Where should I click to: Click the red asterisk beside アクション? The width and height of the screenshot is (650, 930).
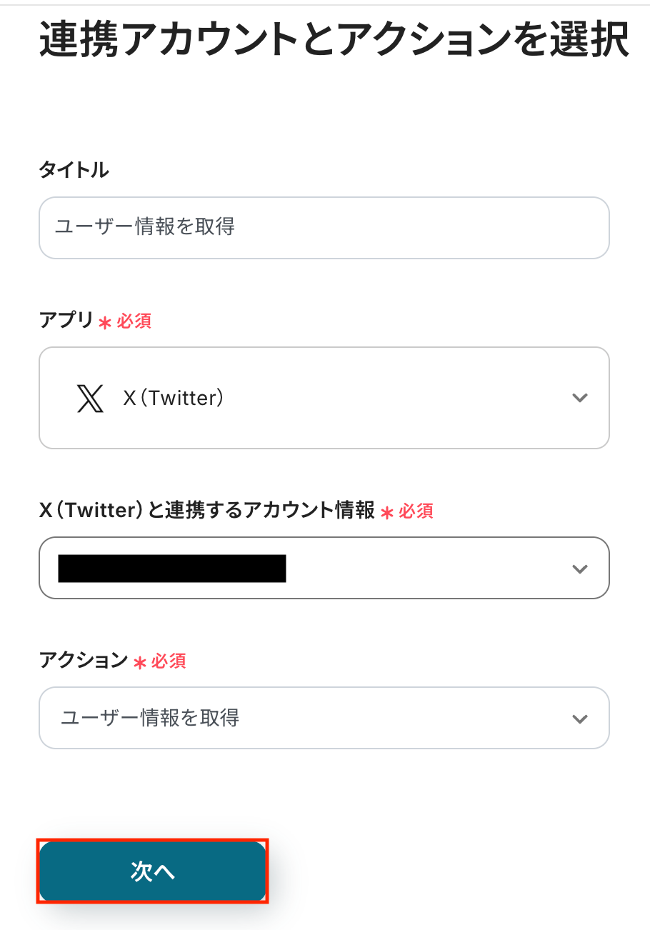140,662
